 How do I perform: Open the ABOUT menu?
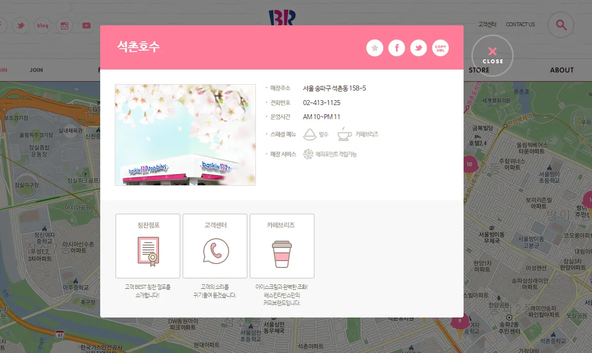(x=562, y=70)
